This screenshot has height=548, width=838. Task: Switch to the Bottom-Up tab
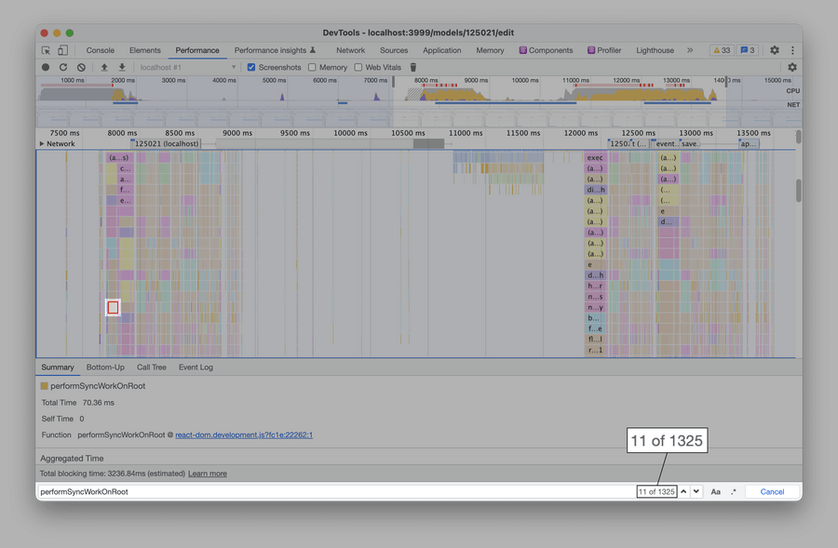(x=105, y=368)
